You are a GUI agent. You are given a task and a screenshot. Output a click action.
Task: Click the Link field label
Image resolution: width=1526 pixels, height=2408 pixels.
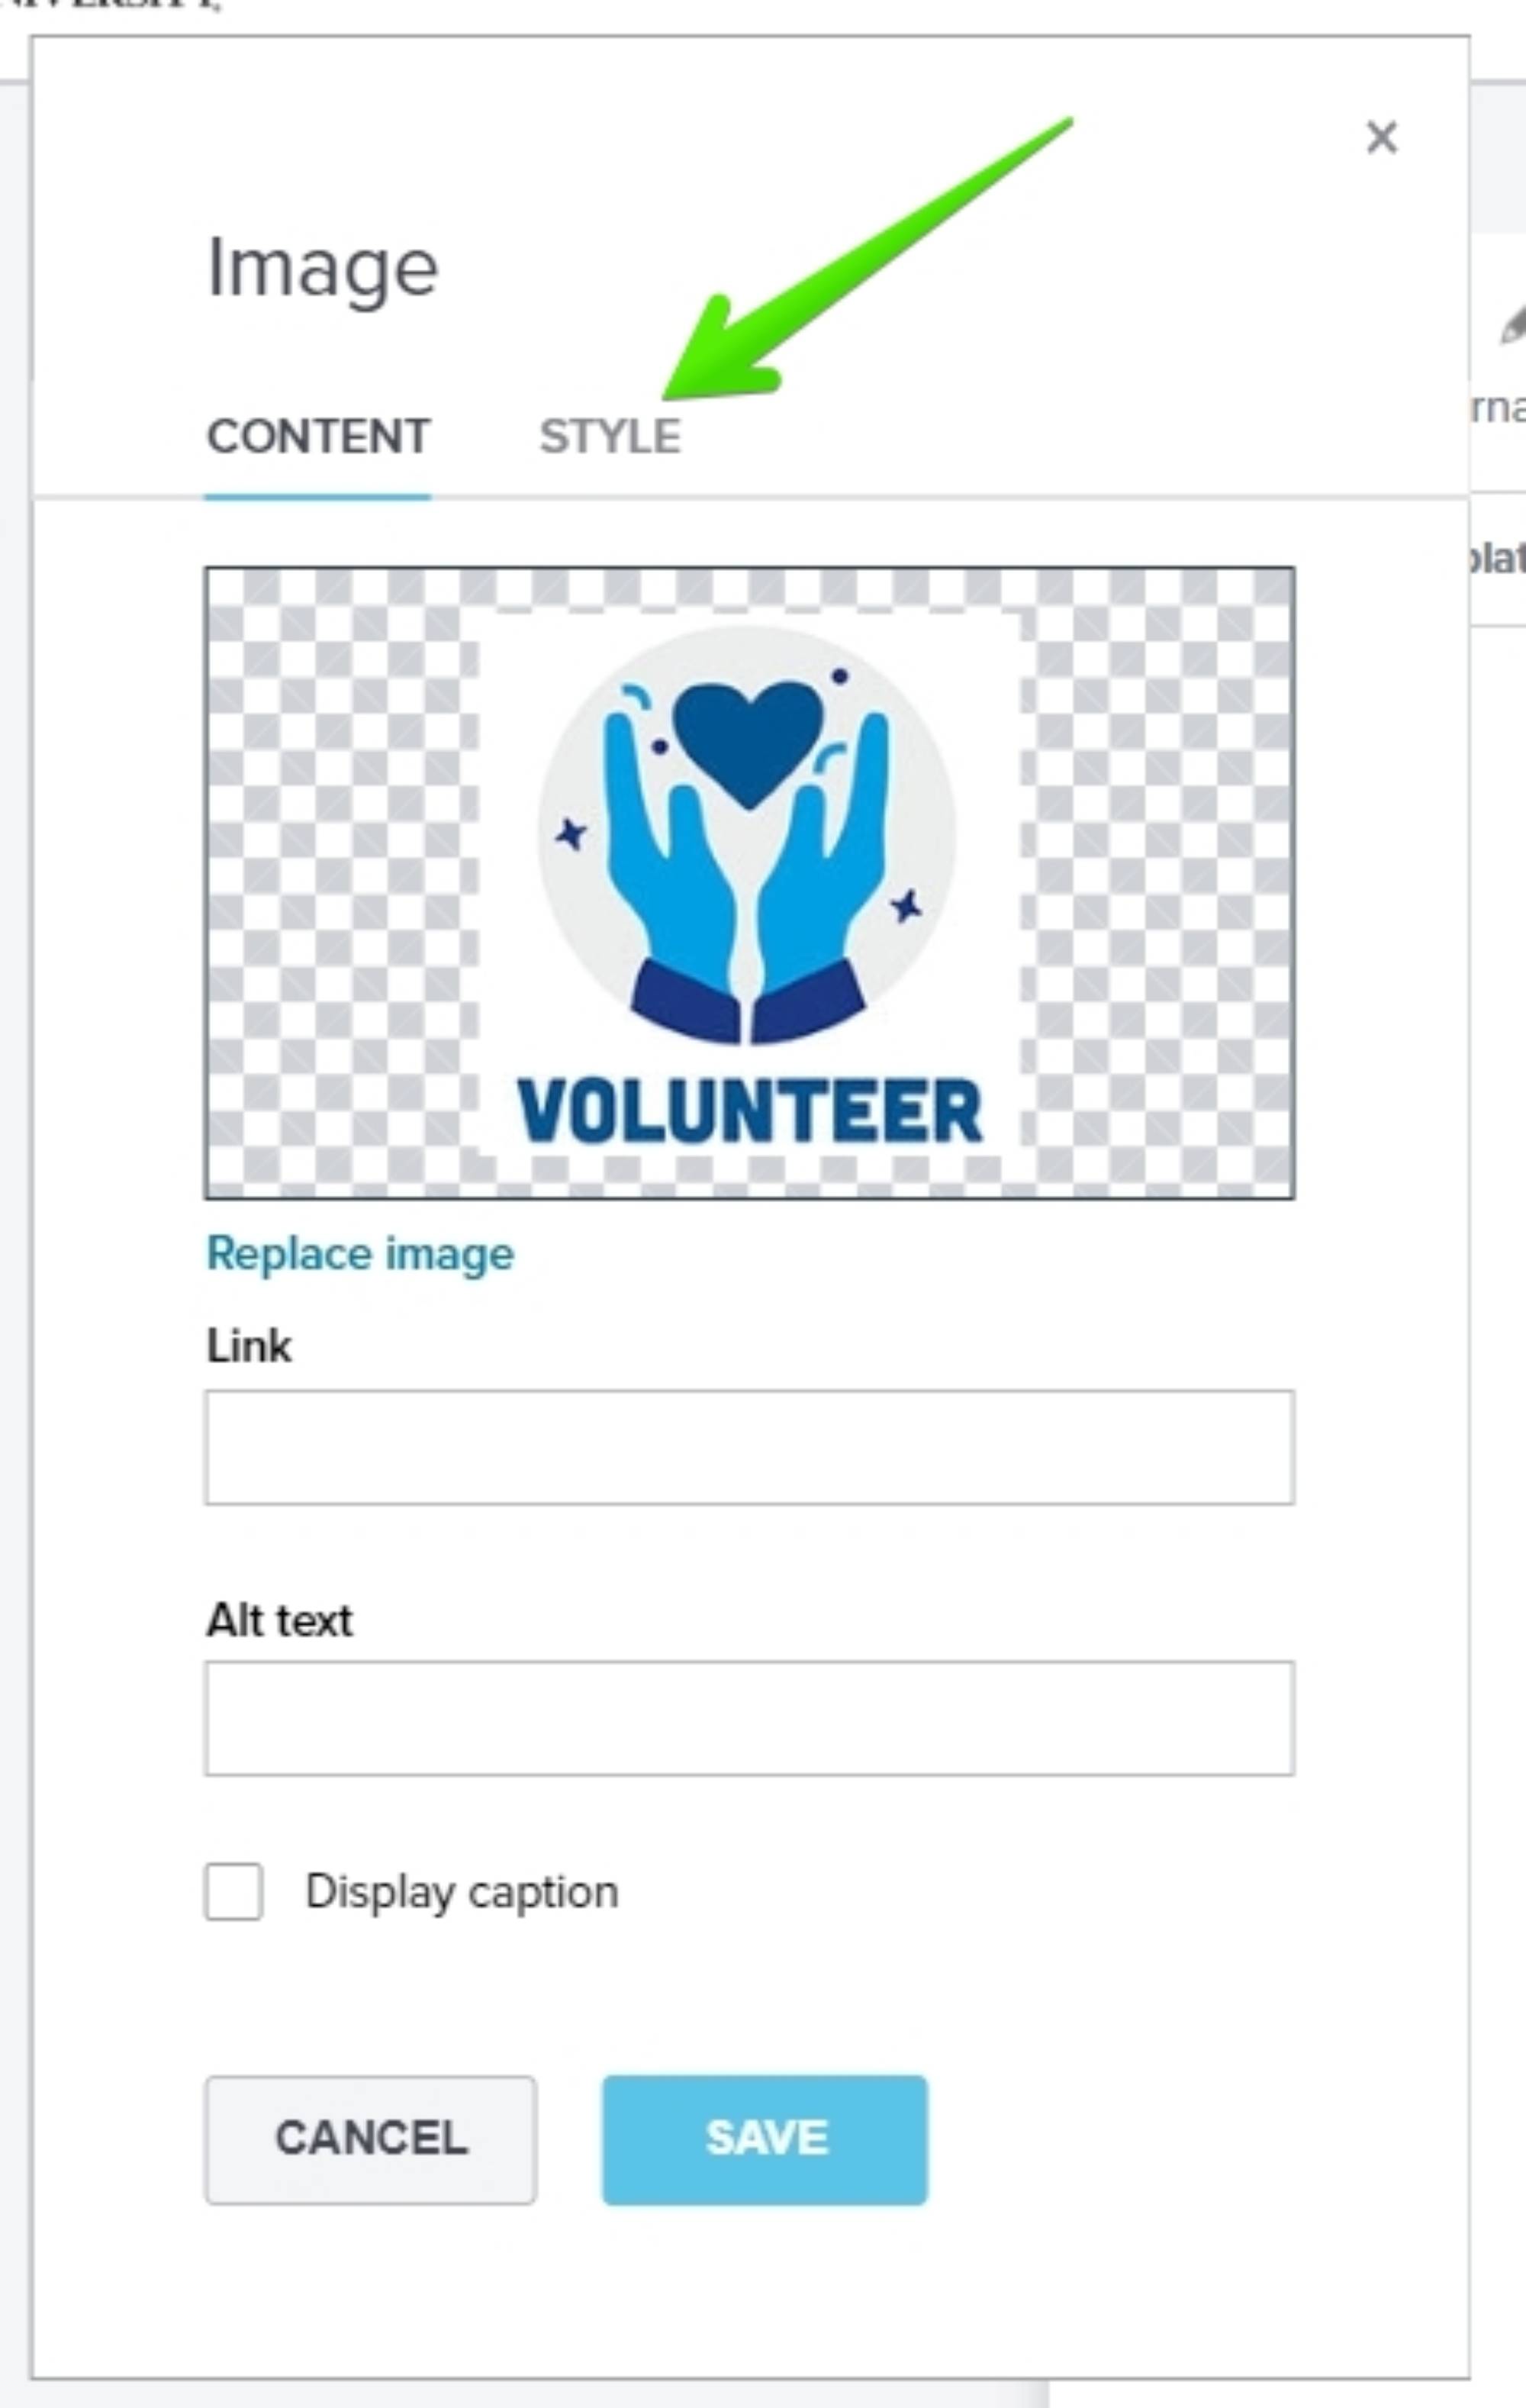[249, 1346]
